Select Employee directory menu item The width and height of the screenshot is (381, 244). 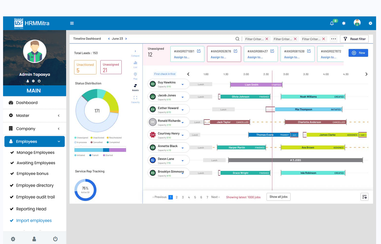35,185
